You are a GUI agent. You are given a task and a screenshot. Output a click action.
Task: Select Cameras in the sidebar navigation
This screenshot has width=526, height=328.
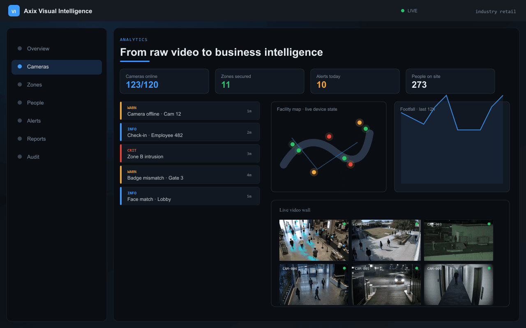(x=57, y=66)
